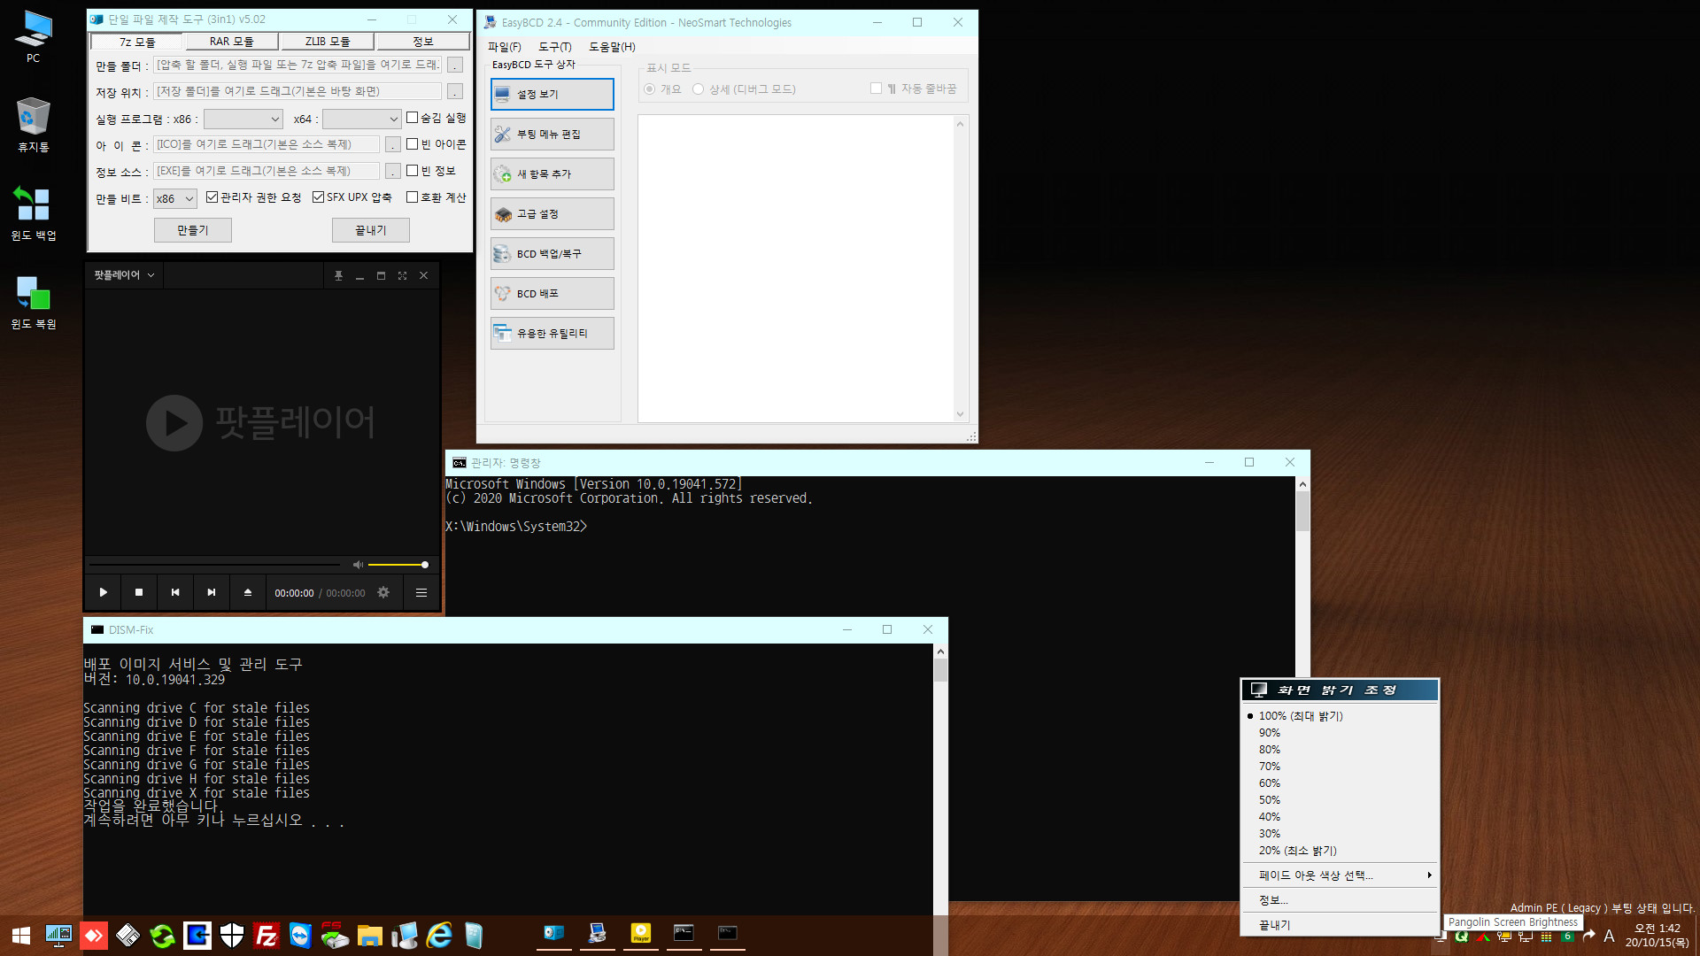This screenshot has height=956, width=1700.
Task: Enable the 빈 아이콘 checkbox
Action: click(x=412, y=144)
